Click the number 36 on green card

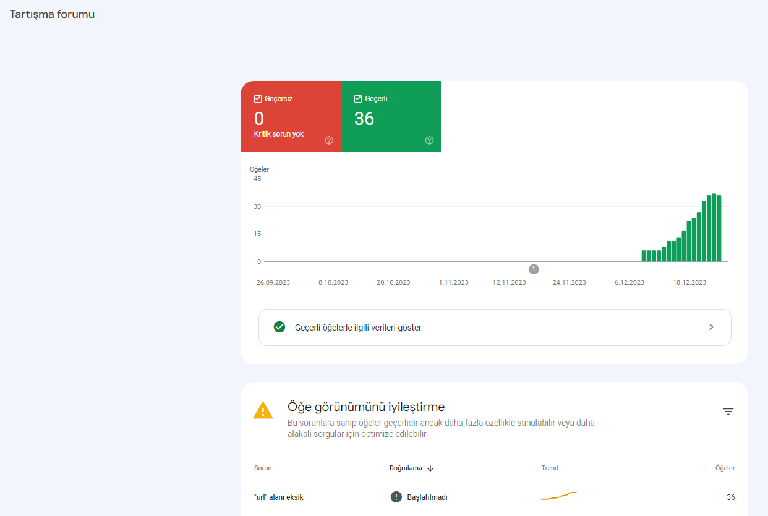[x=364, y=119]
